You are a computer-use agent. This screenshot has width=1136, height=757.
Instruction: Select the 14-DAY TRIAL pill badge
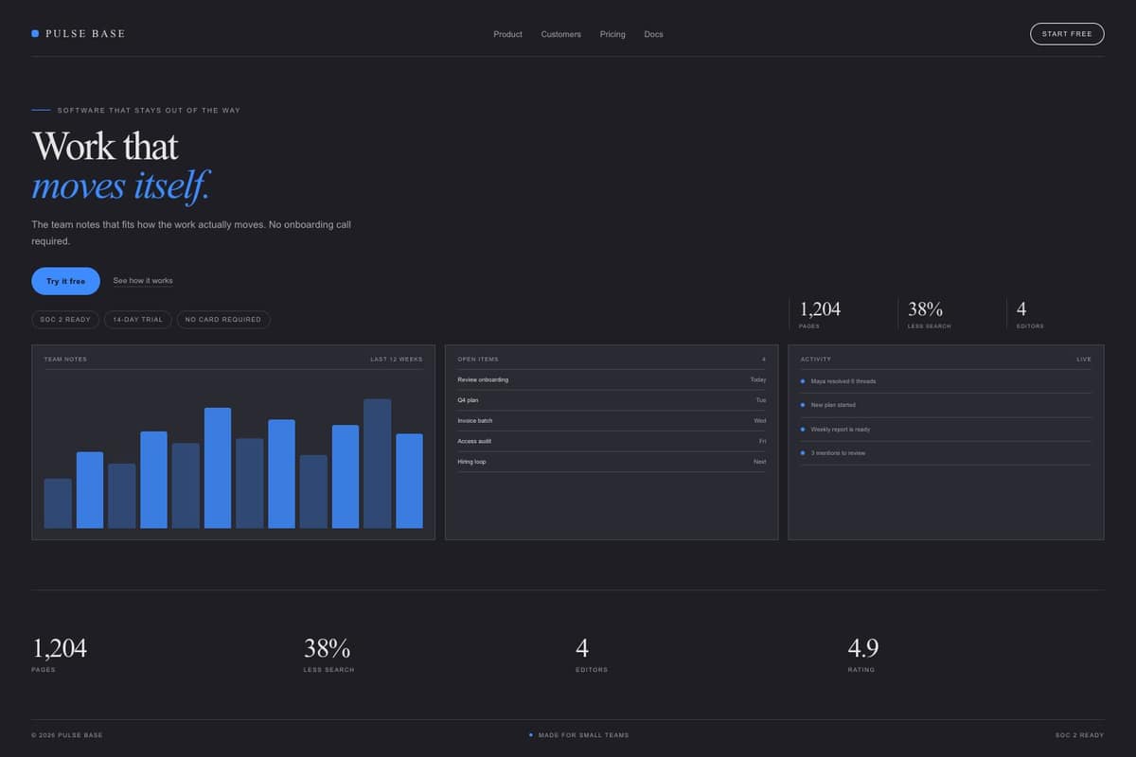(138, 320)
